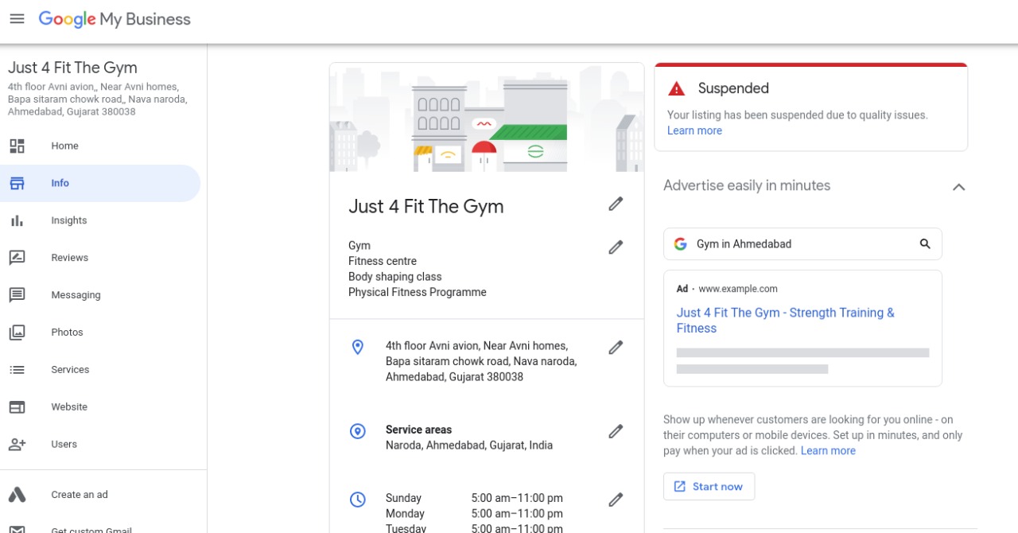Edit opening hours with pencil icon
The image size is (1018, 533).
pos(616,500)
